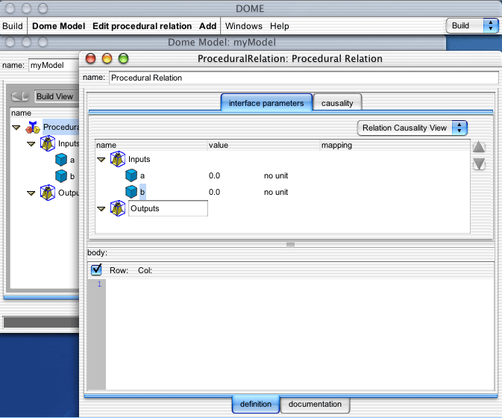The height and width of the screenshot is (418, 502).
Task: Click value 0.0 of parameter a
Action: point(214,175)
